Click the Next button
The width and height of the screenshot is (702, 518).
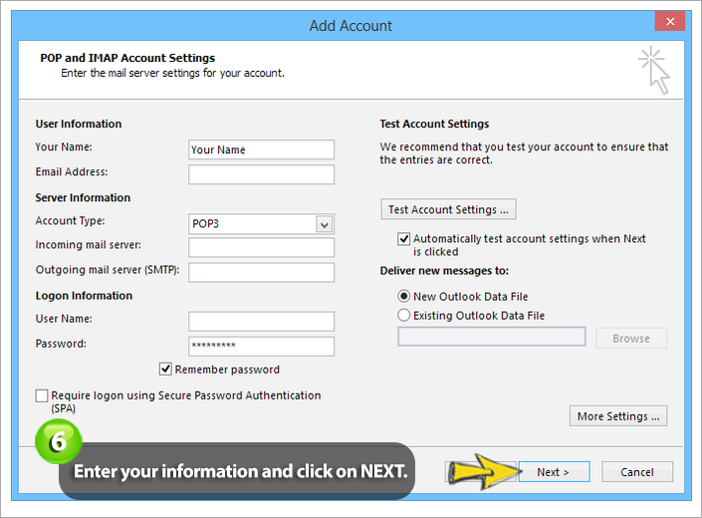pos(554,472)
